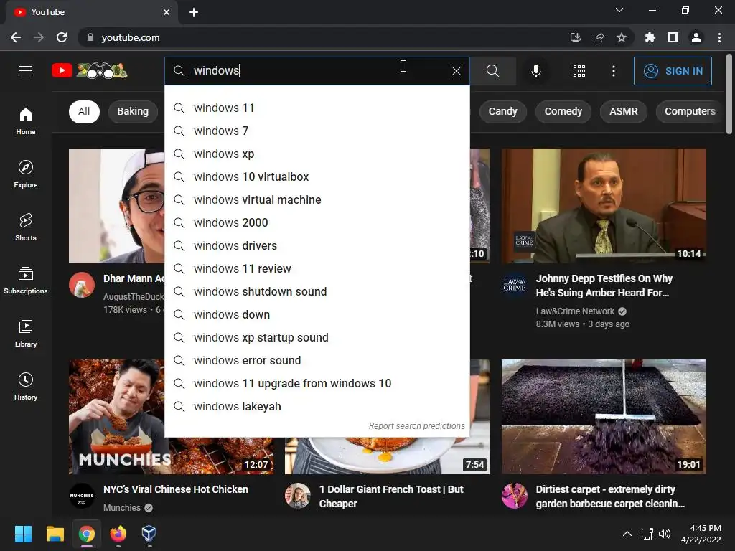Select the "windows 10 virtualbox" suggestion
The height and width of the screenshot is (551, 735).
[317, 177]
